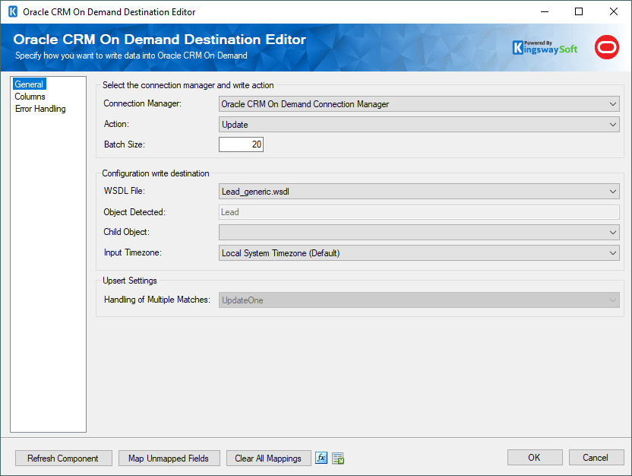Viewport: 632px width, 476px height.
Task: Open the Connection Manager dropdown
Action: click(612, 103)
